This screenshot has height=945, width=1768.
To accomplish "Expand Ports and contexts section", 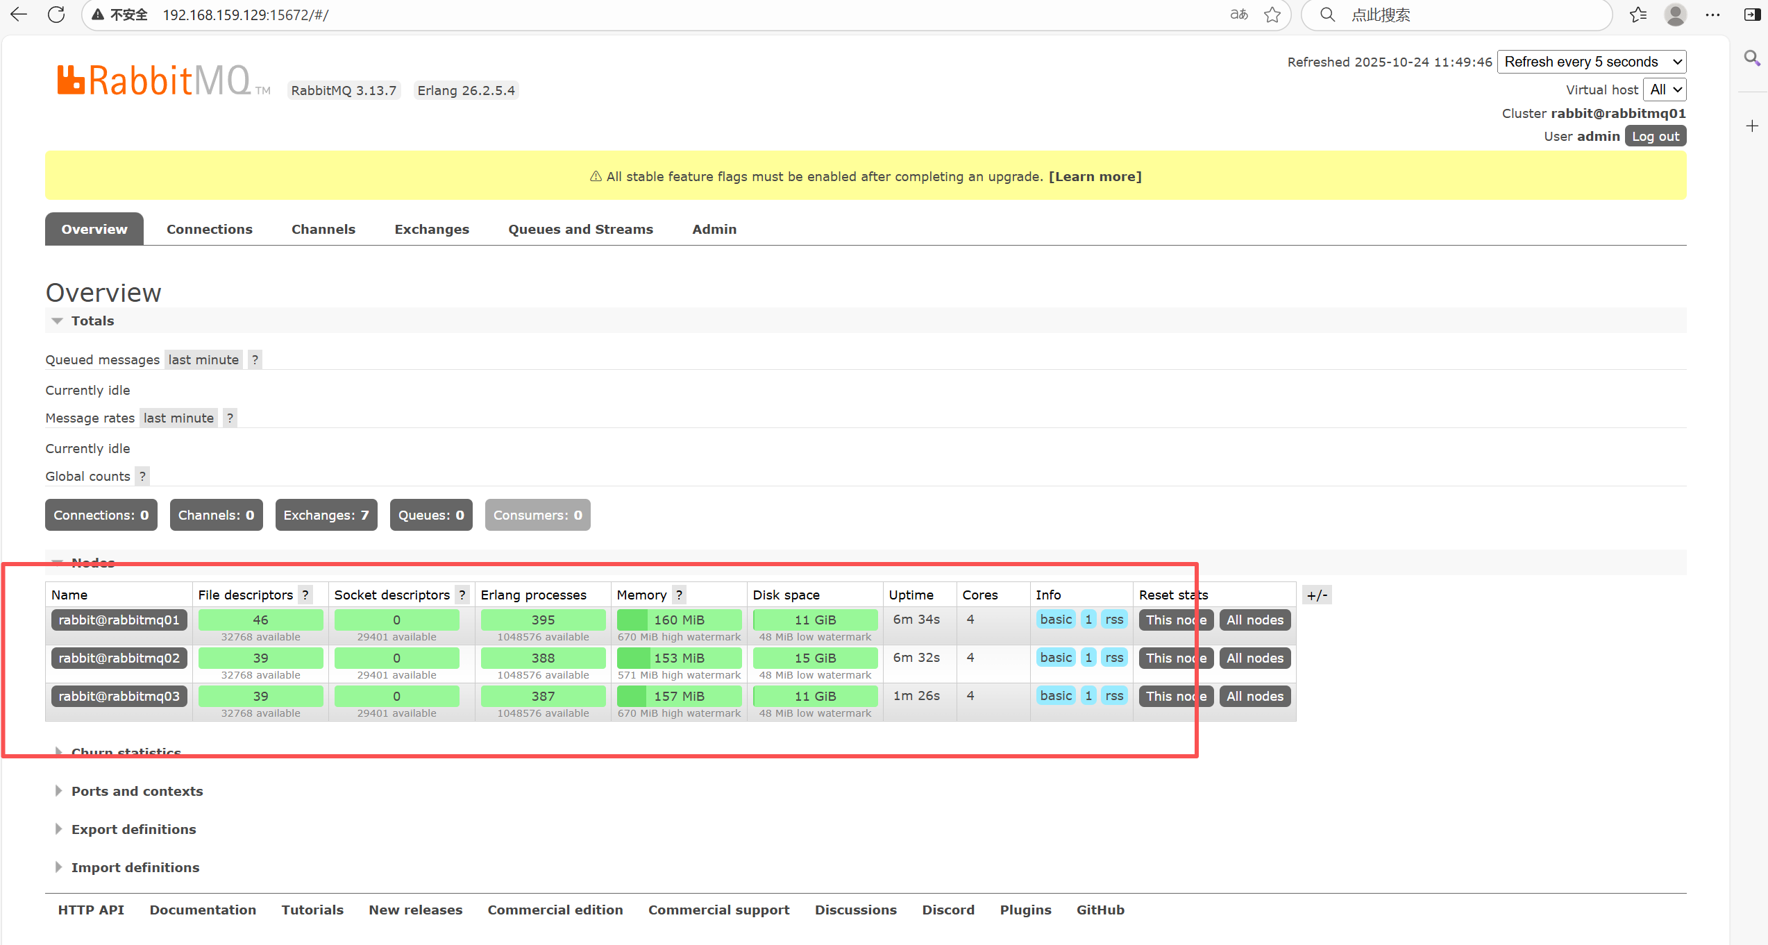I will (137, 791).
